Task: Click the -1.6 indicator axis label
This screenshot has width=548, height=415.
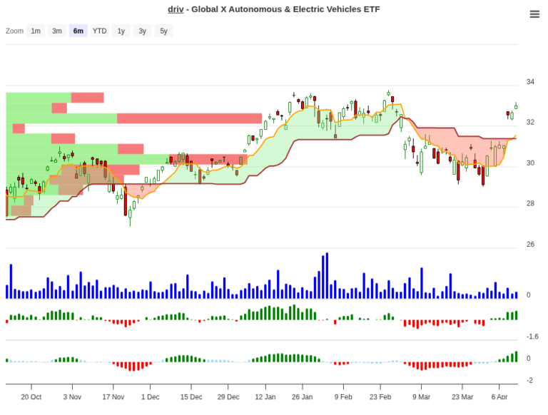Action: pos(532,337)
